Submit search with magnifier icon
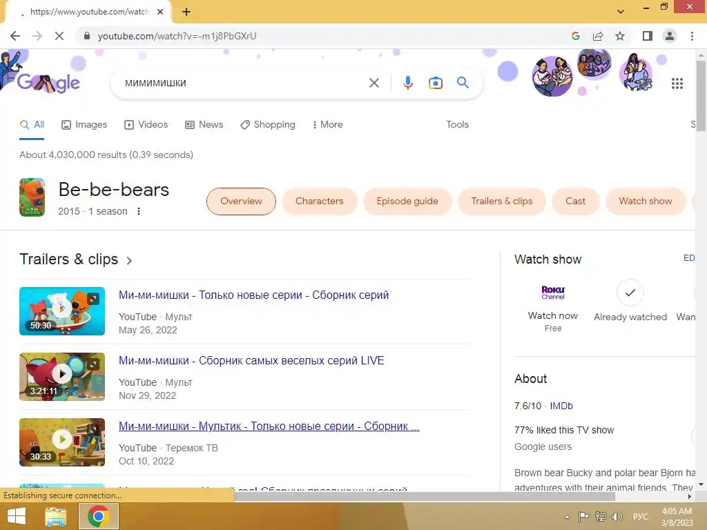This screenshot has height=530, width=707. (x=463, y=83)
